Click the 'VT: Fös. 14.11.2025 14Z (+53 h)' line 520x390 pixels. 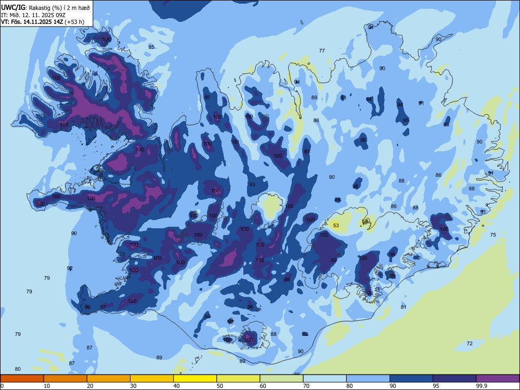click(x=43, y=22)
